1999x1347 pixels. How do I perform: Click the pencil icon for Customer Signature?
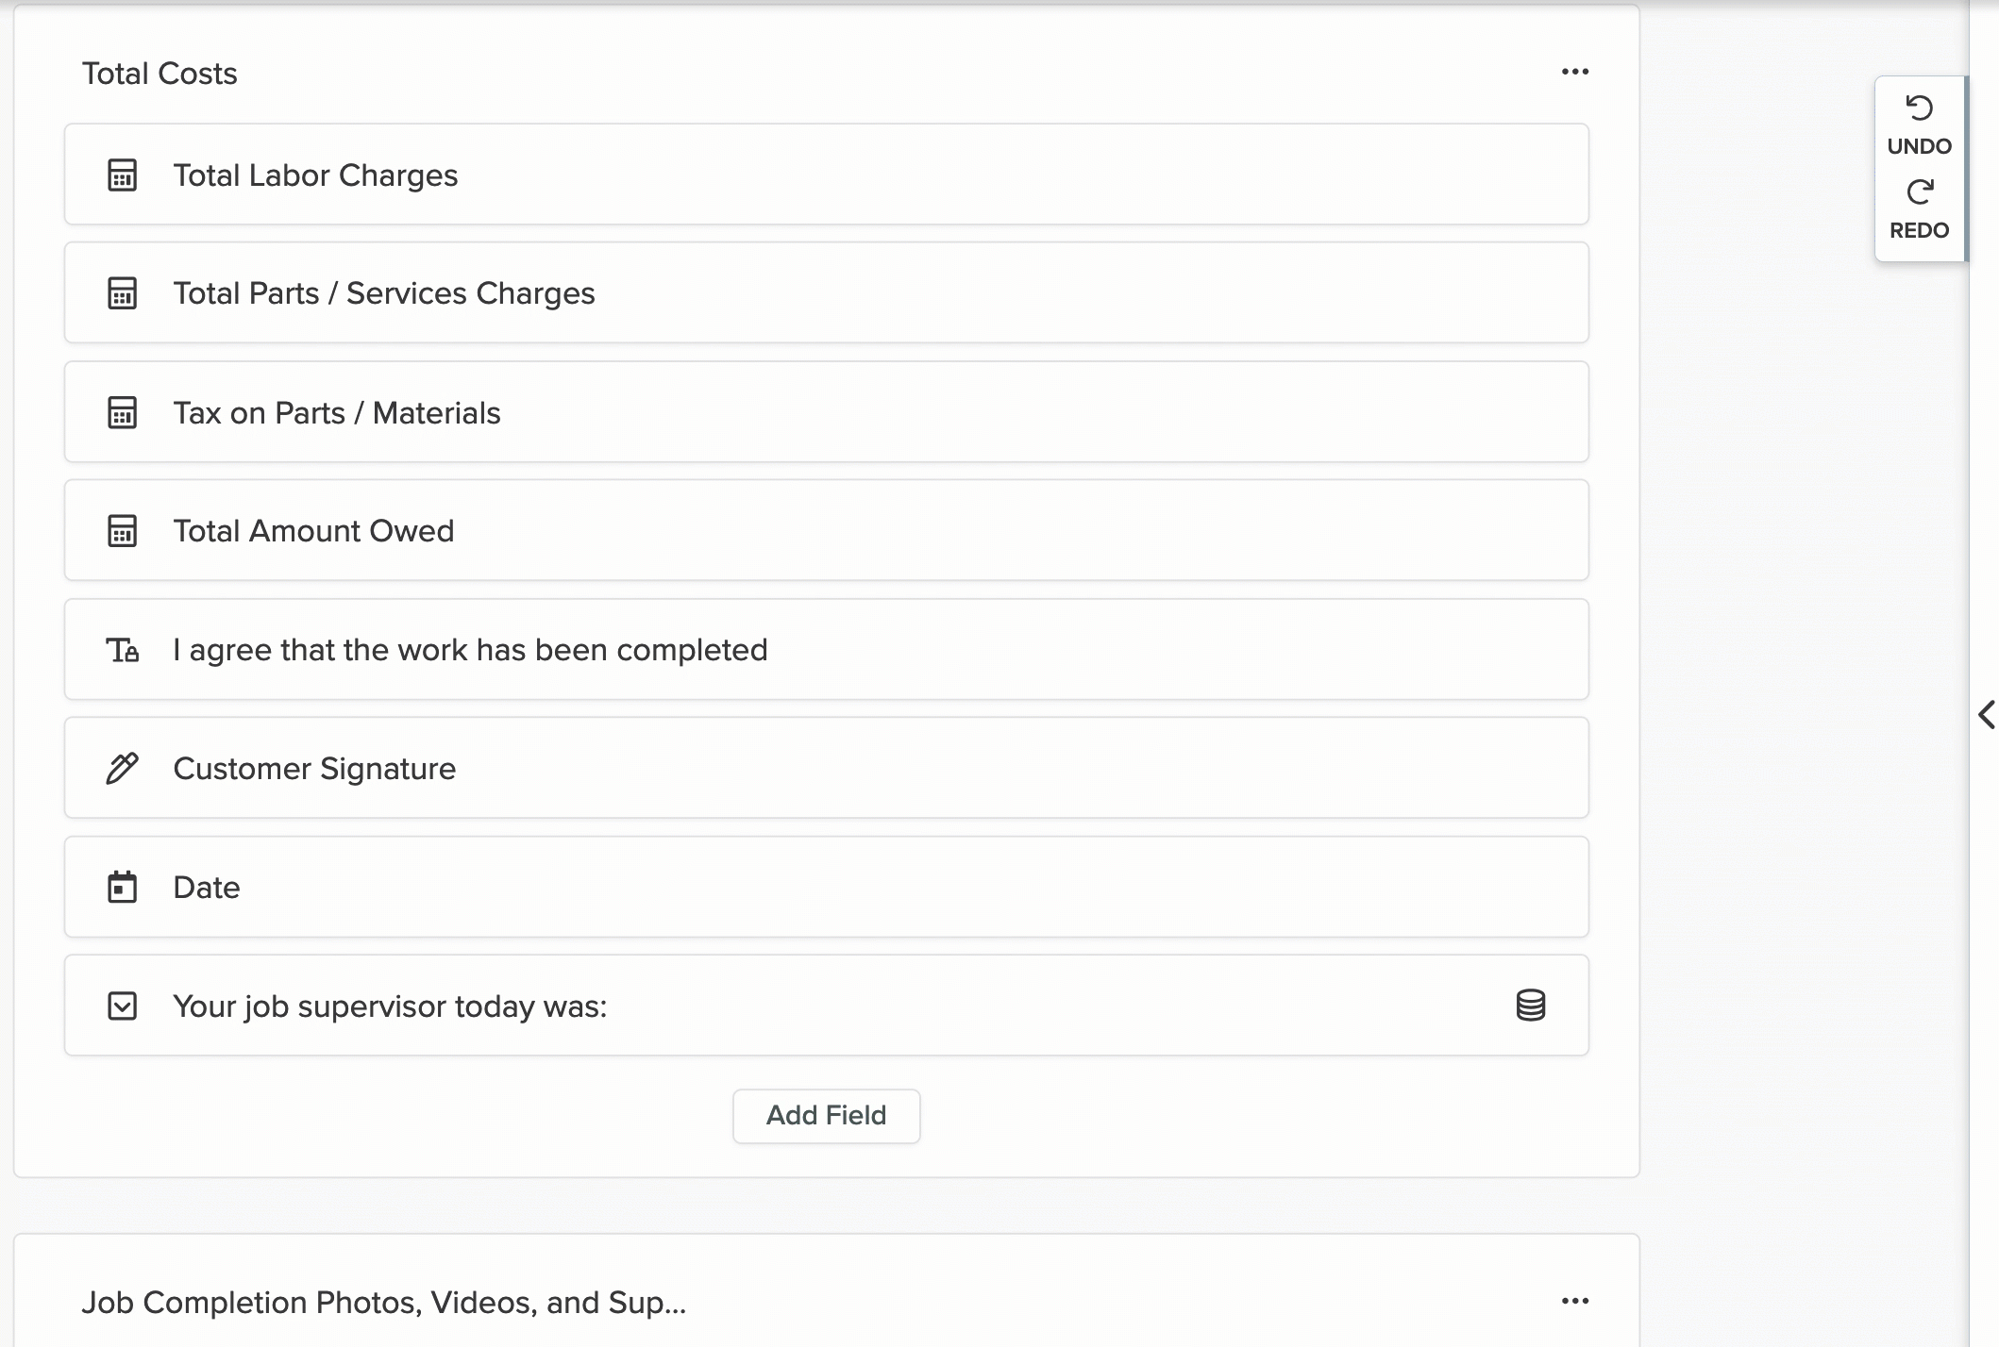[x=123, y=769]
